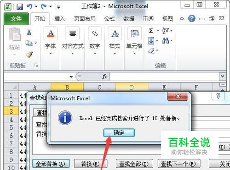
Task: Open the 公式 ribbon tab
Action: coord(109,19)
